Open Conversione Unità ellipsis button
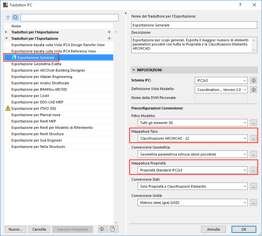 click(x=253, y=203)
